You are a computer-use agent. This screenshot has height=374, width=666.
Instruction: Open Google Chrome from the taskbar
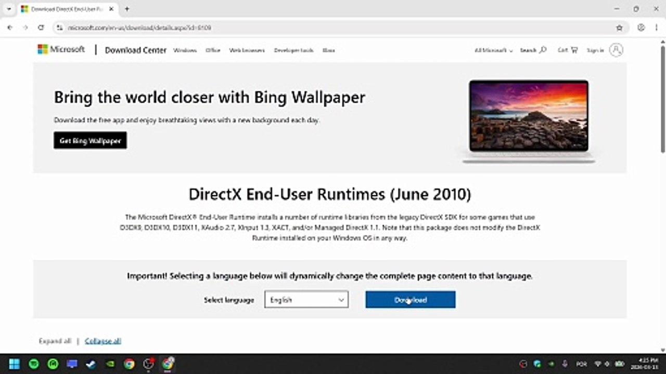click(129, 364)
